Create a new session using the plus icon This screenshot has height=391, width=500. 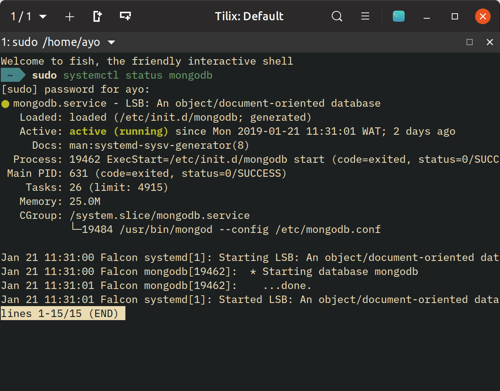(69, 16)
